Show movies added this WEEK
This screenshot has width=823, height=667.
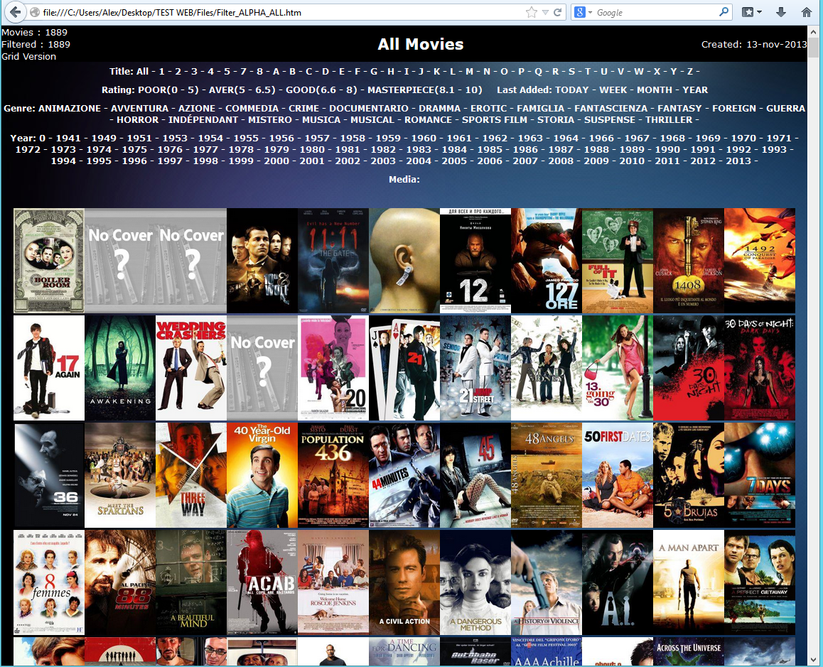pos(613,90)
